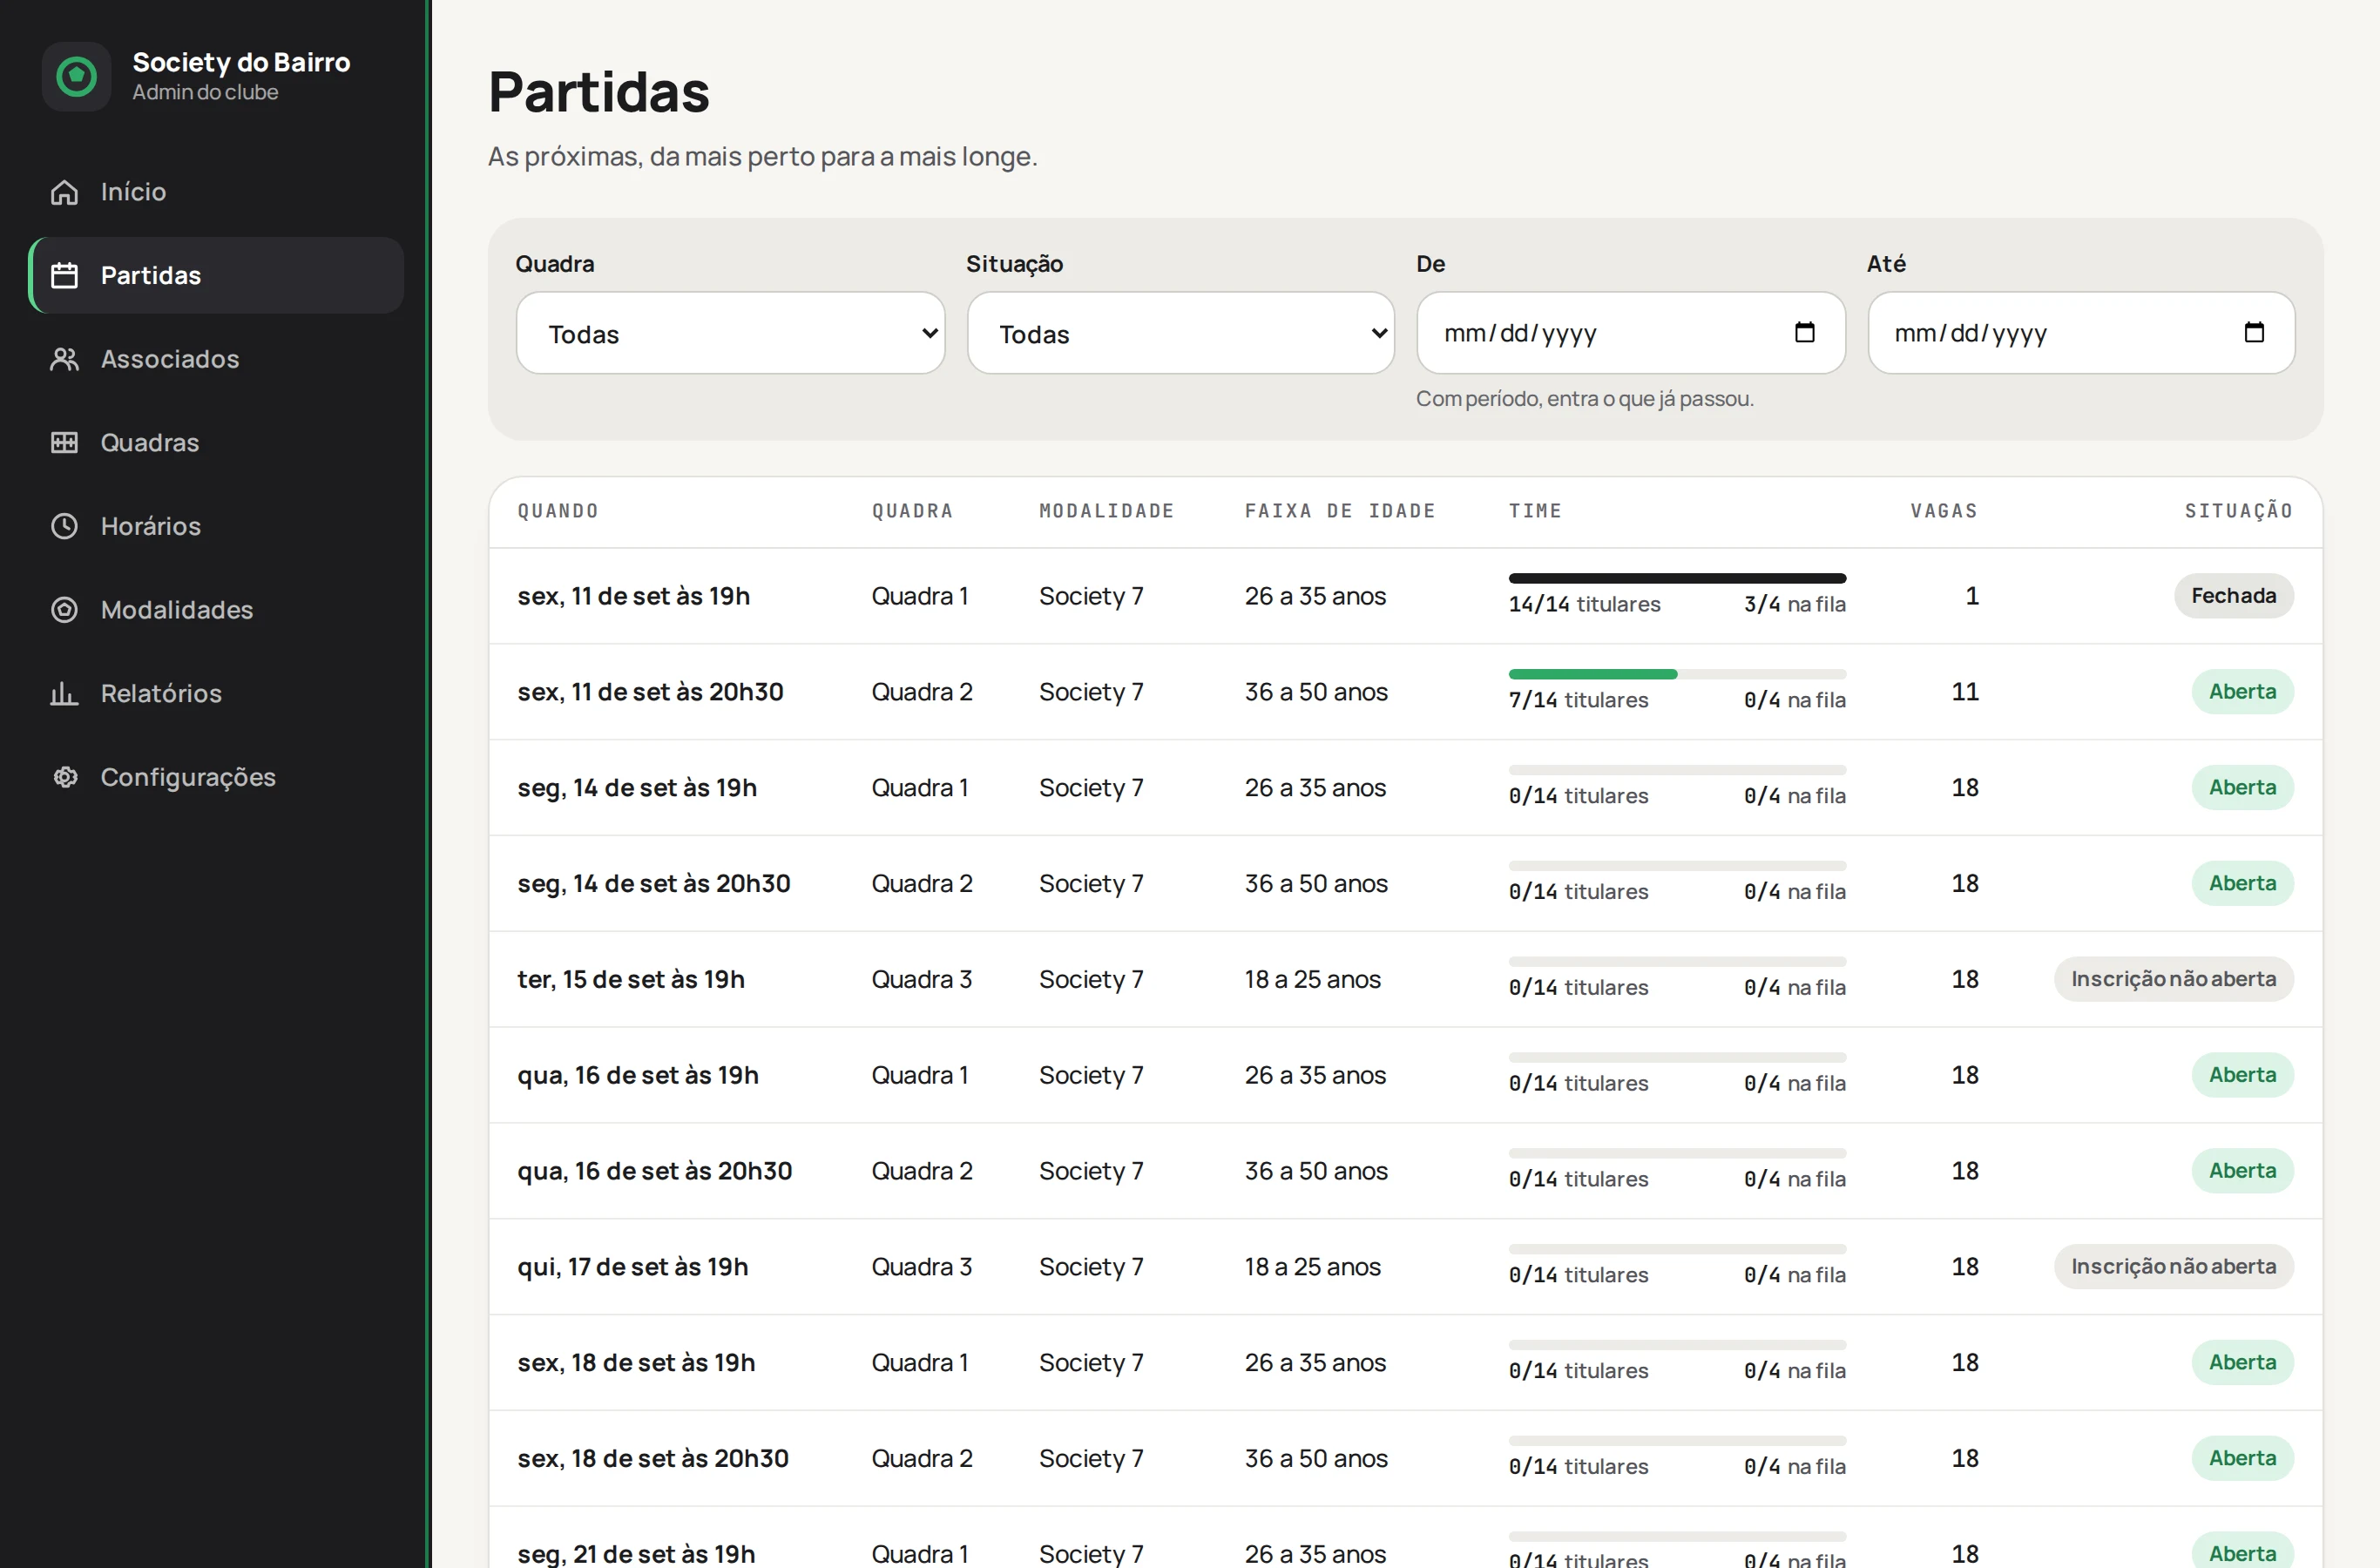The height and width of the screenshot is (1568, 2380).
Task: Click 3/4 na fila in the first row
Action: [x=1795, y=604]
